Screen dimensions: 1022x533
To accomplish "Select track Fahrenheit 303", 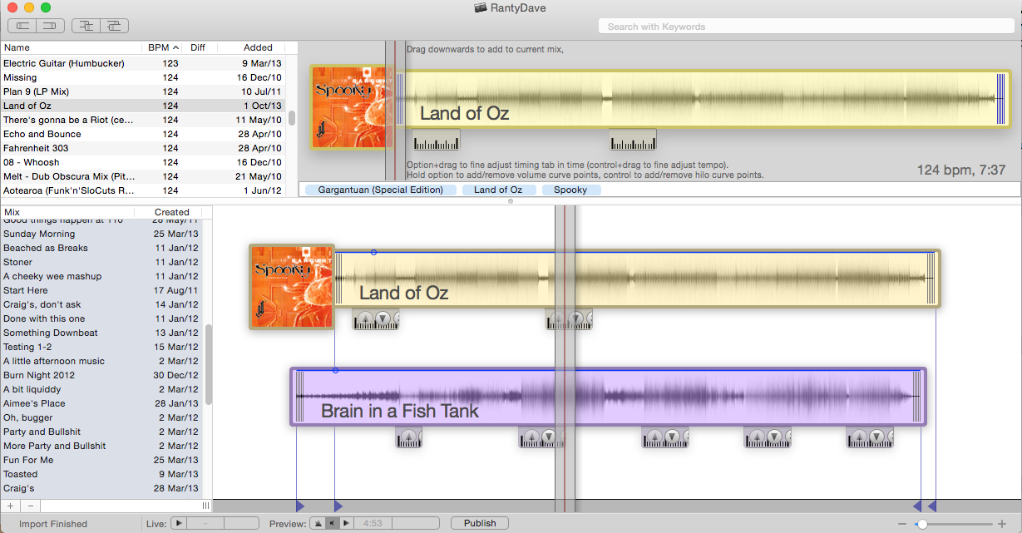I will tap(142, 148).
